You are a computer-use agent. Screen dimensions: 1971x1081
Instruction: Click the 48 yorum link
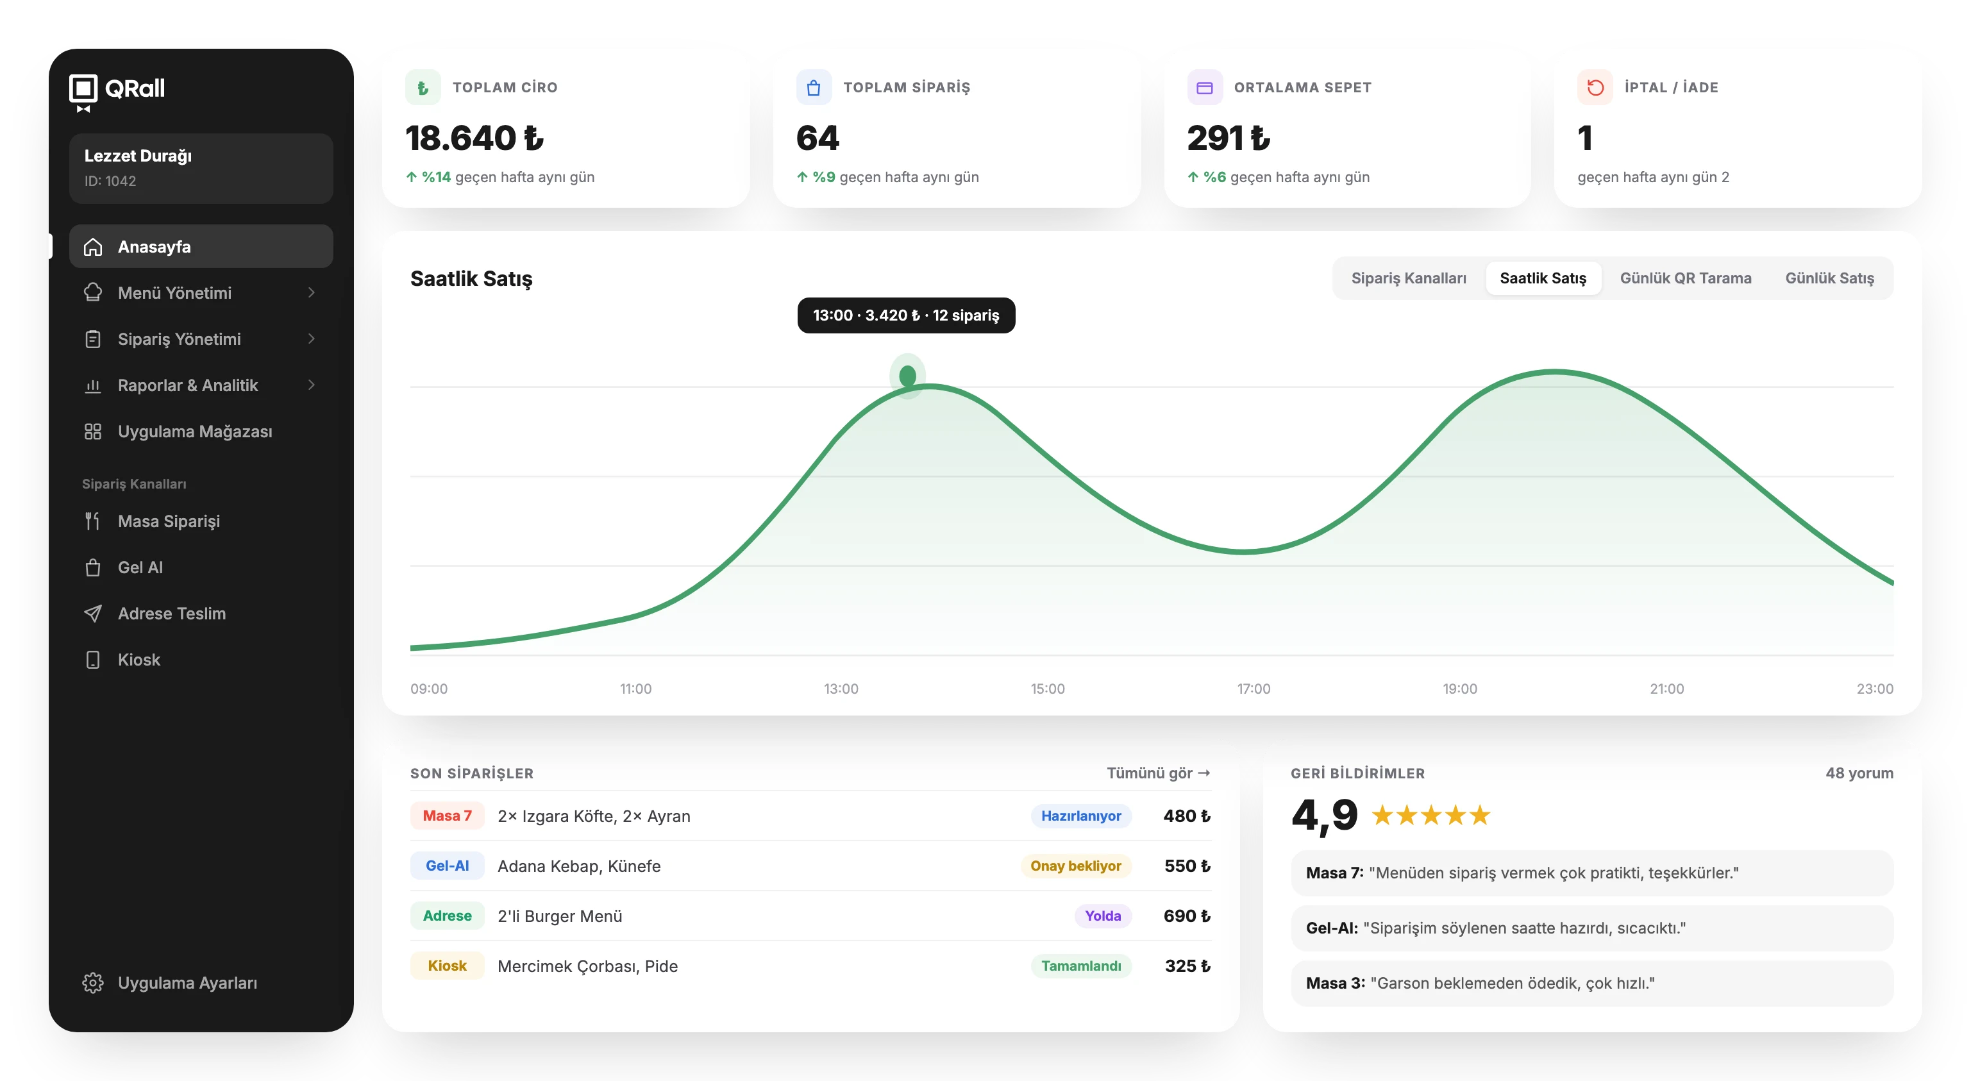click(x=1859, y=773)
